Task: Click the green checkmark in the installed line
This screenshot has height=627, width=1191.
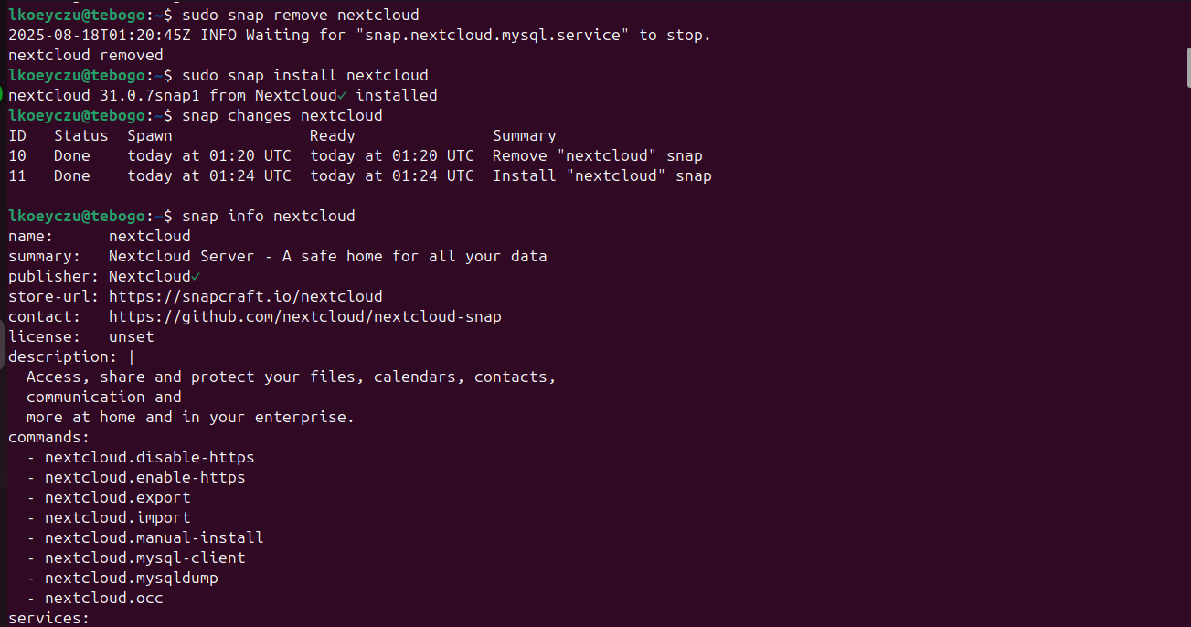Action: 342,95
